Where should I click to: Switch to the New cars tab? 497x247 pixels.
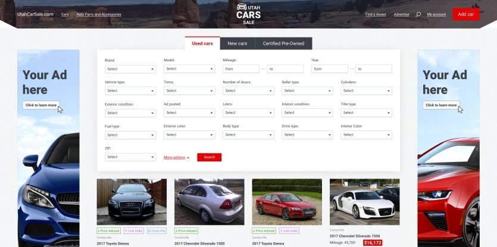point(237,43)
